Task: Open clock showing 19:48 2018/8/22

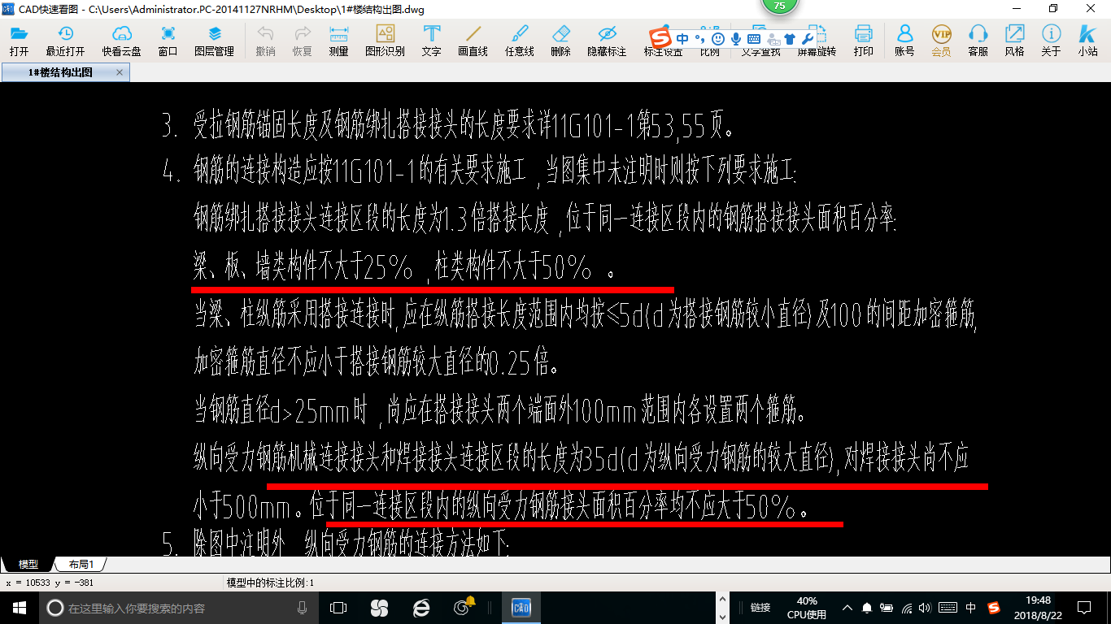Action: coord(1039,608)
